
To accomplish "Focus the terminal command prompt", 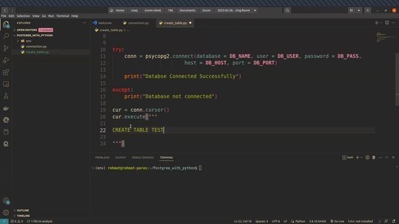I will [200, 168].
